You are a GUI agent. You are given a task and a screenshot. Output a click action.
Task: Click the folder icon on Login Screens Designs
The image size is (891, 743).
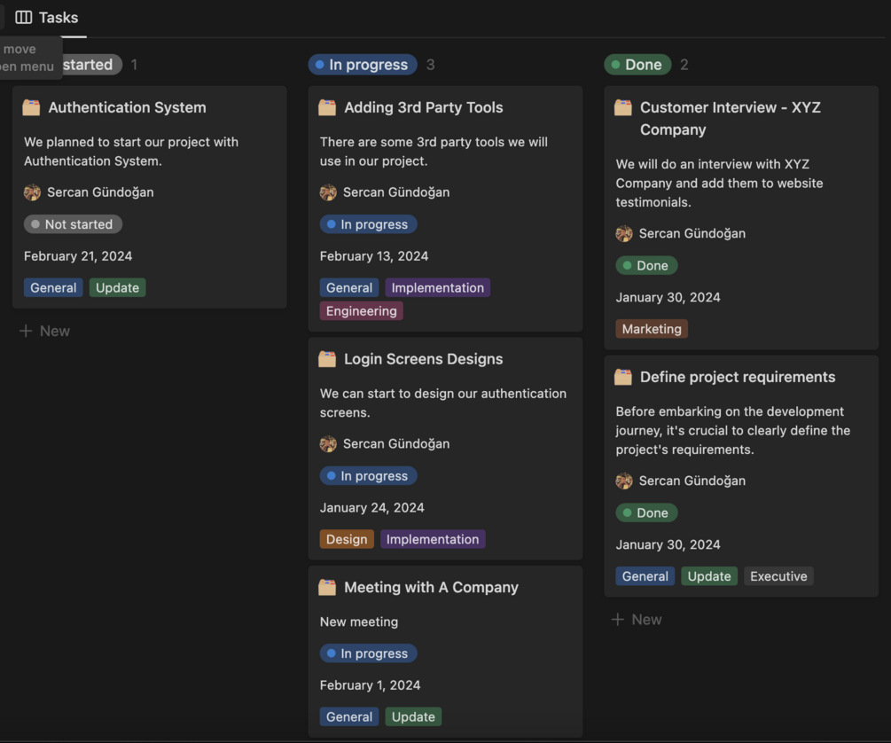[327, 359]
